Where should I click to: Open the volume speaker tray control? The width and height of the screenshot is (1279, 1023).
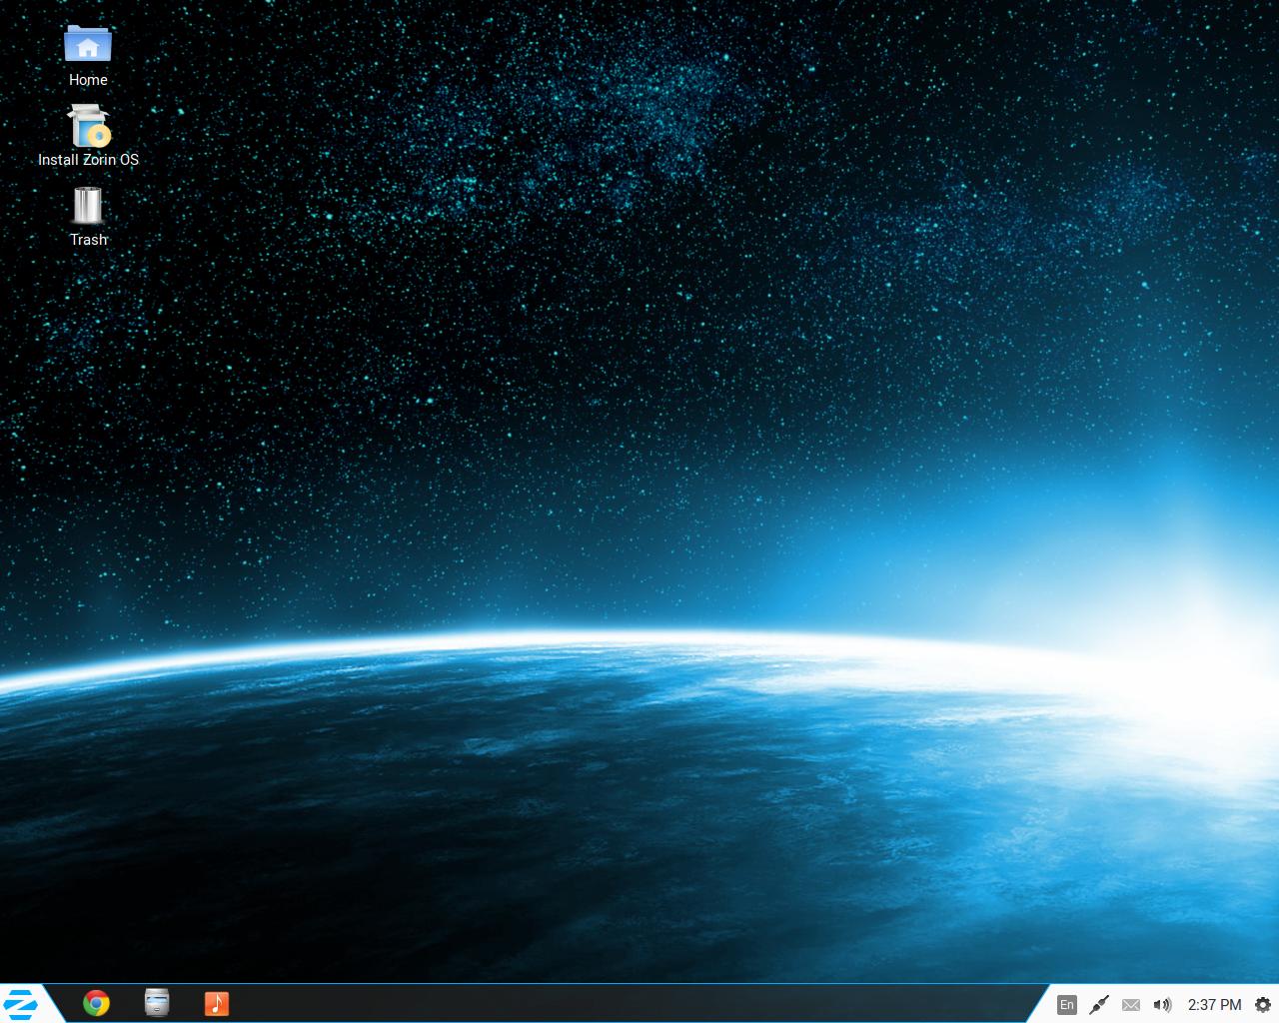[1162, 1005]
